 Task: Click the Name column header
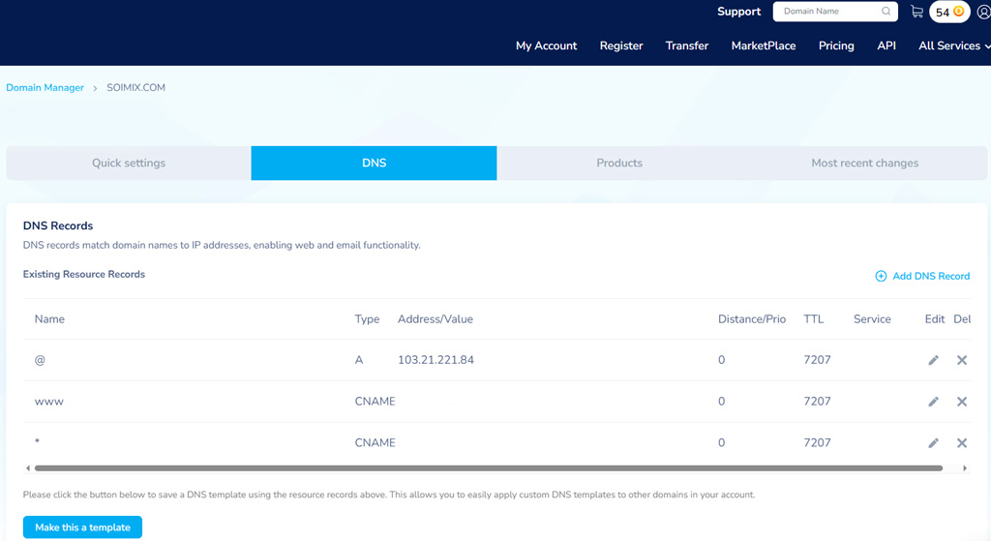[49, 319]
